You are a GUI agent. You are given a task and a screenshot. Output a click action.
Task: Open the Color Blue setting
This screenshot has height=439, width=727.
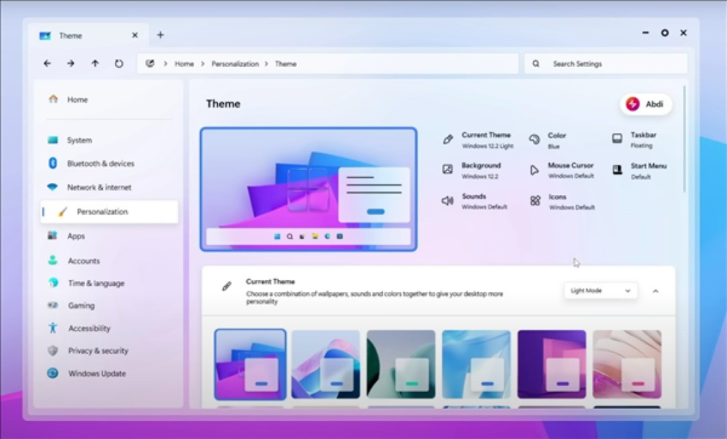(x=555, y=139)
